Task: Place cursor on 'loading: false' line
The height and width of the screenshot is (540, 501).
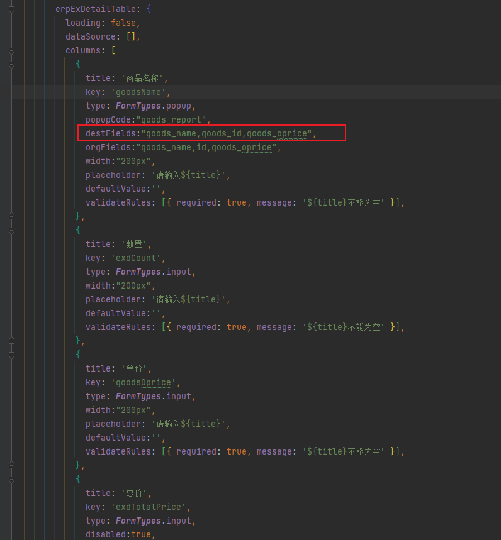Action: pyautogui.click(x=103, y=23)
